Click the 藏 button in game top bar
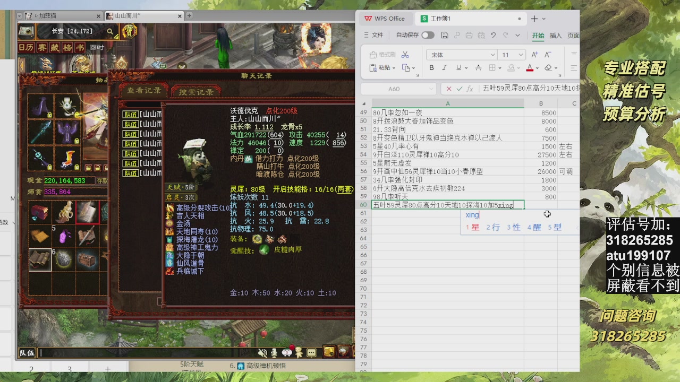 click(56, 48)
